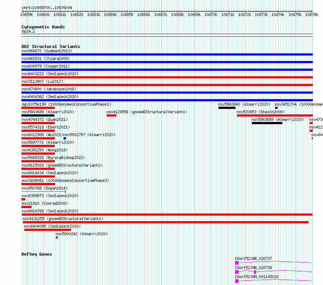Open nsv4131259 (gnomADStructuralVariants) label

click(x=63, y=219)
